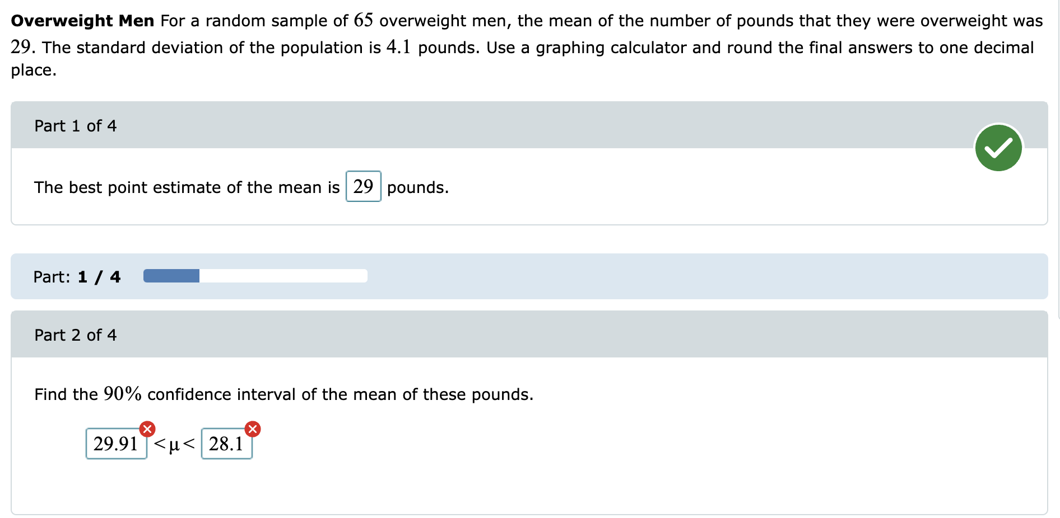Select the answer box containing 28.1
1060x518 pixels.
(x=226, y=444)
